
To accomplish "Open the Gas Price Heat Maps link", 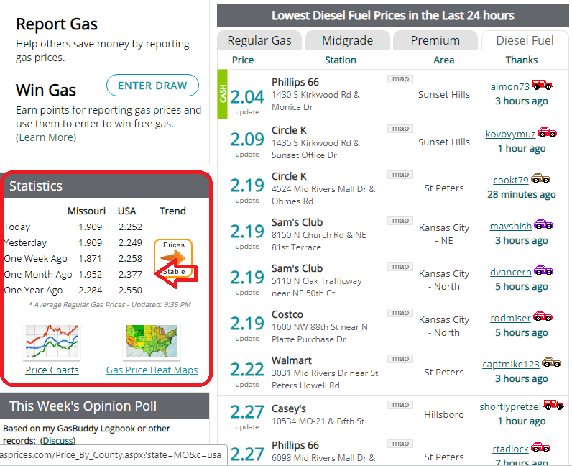I will pos(152,370).
